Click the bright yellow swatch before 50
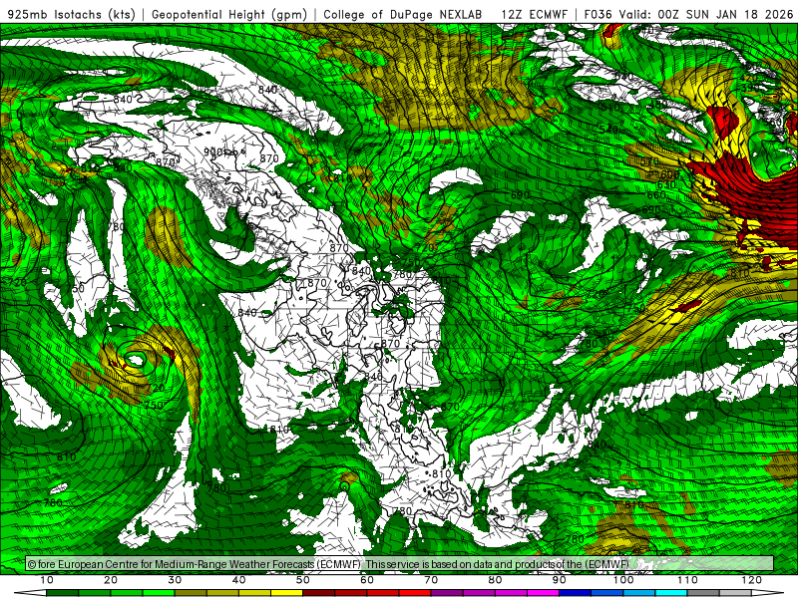This screenshot has height=598, width=798. pyautogui.click(x=286, y=593)
